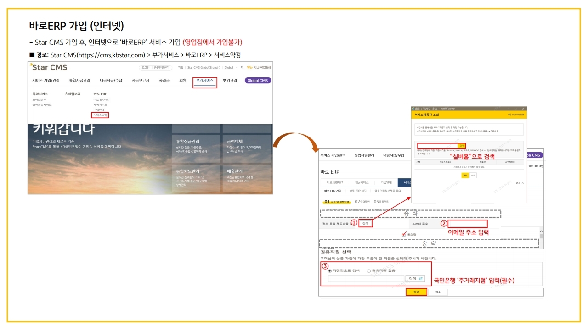Screen dimensions: 588x330
Task: Switch to the 바로 ERP란? tab
Action: coord(335,182)
